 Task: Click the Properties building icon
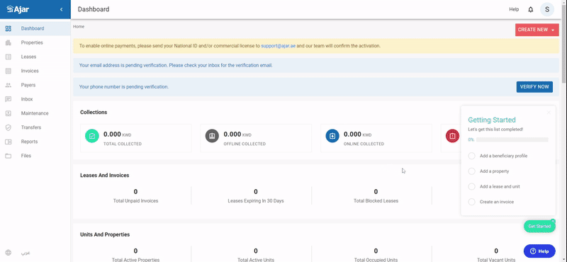[9, 42]
